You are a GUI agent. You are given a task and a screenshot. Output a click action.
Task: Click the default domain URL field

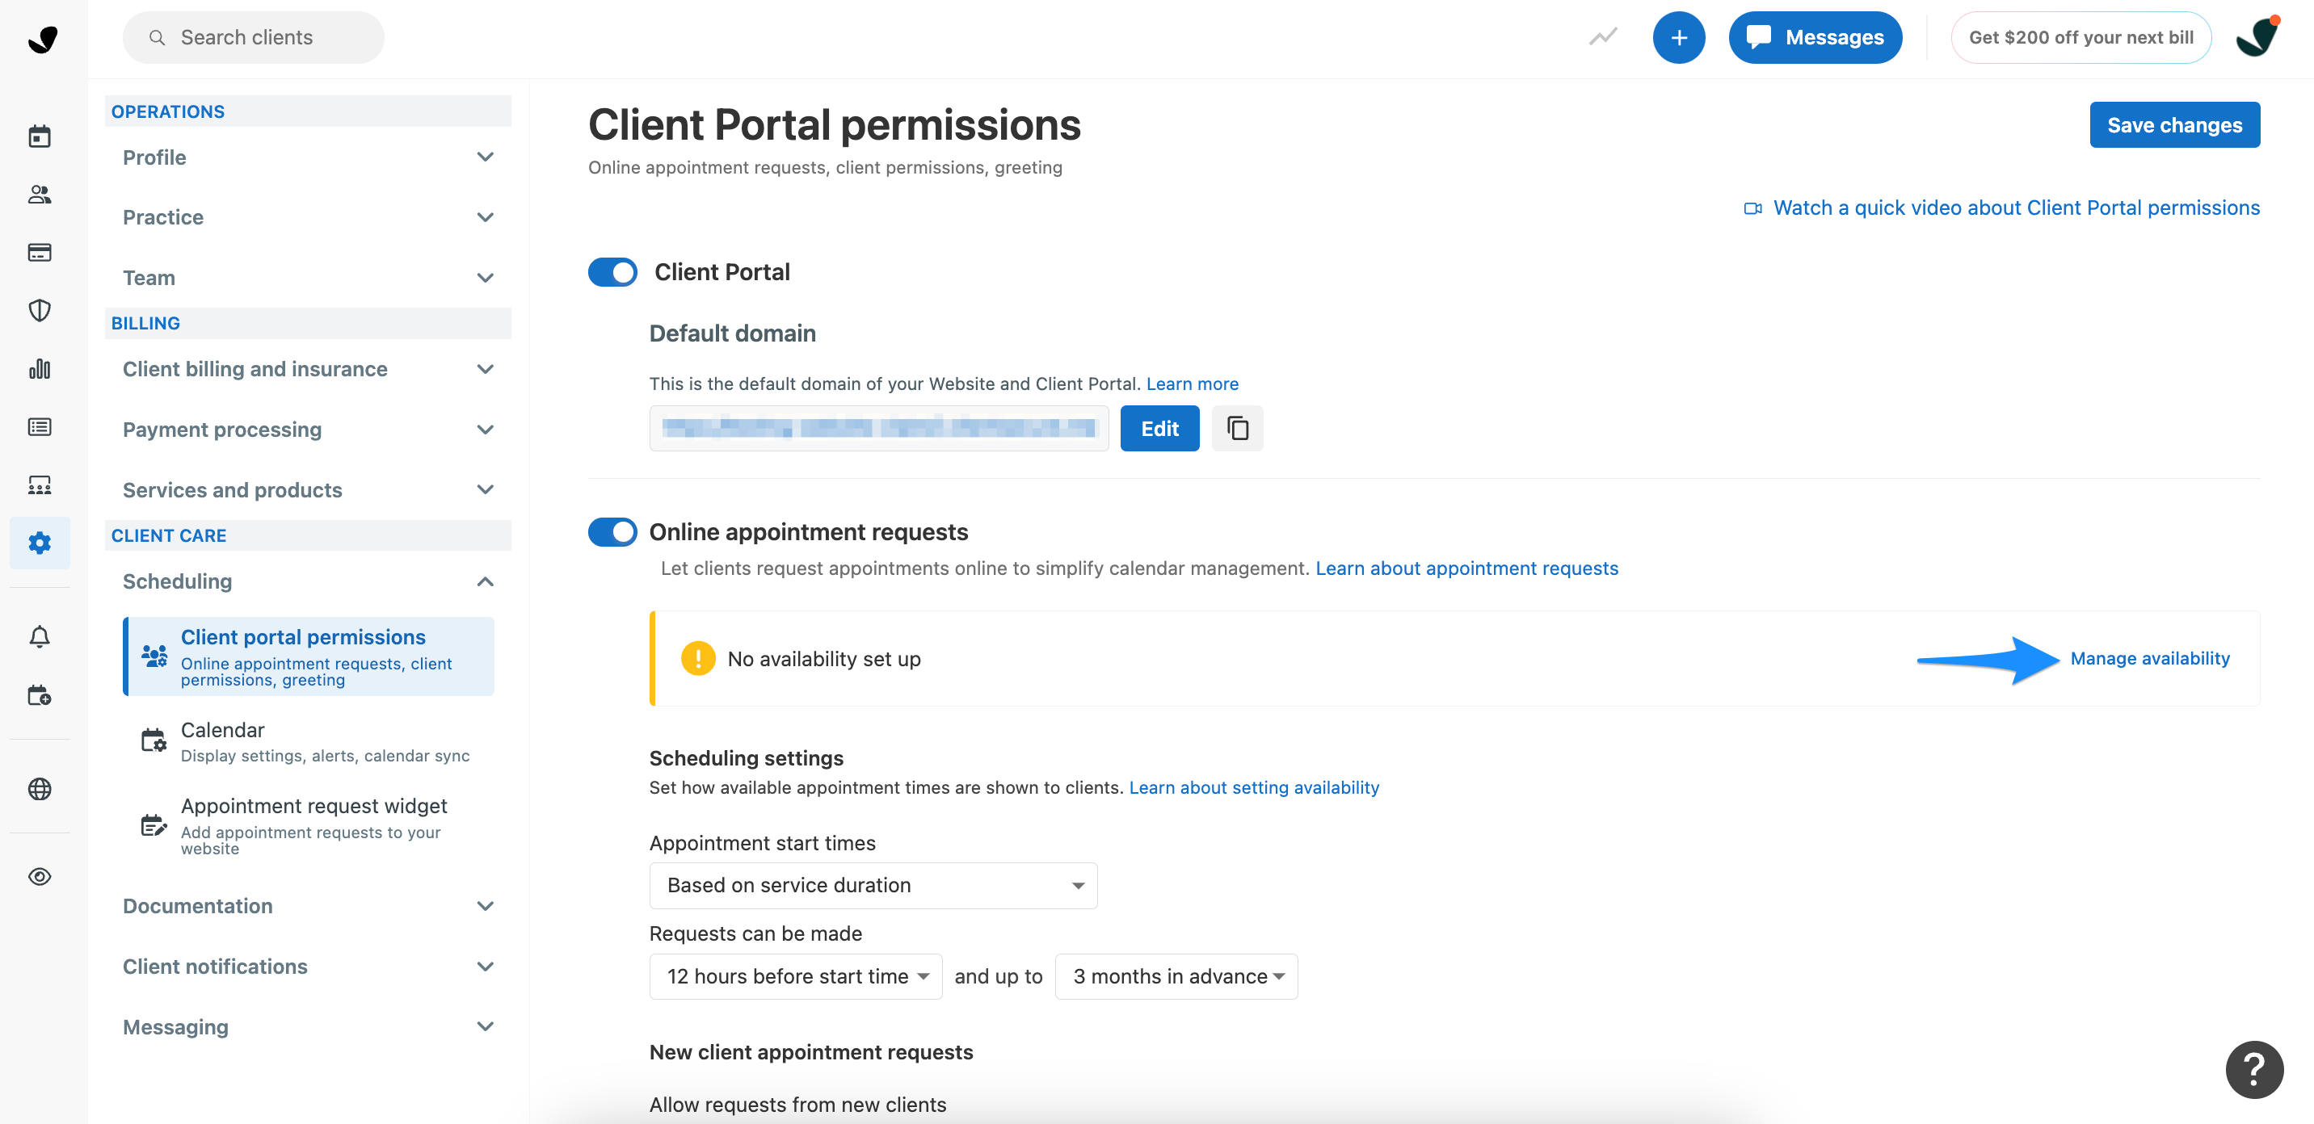[878, 428]
